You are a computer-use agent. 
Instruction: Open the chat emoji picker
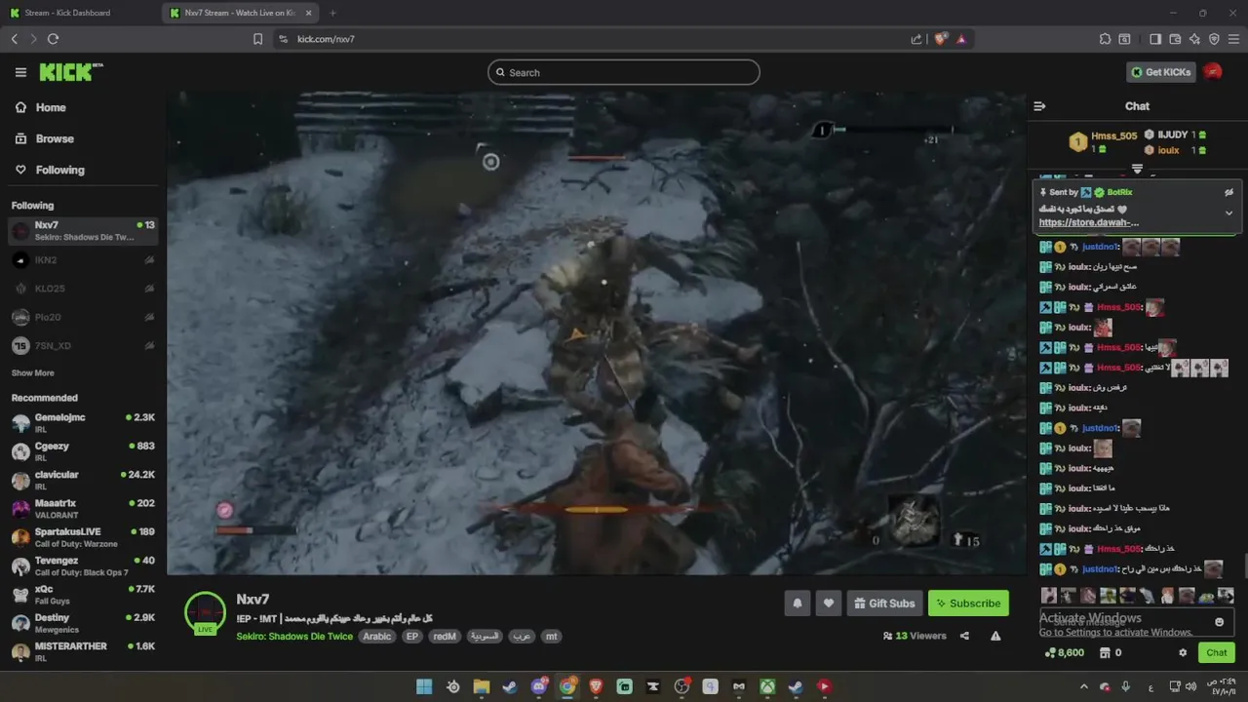pos(1219,622)
